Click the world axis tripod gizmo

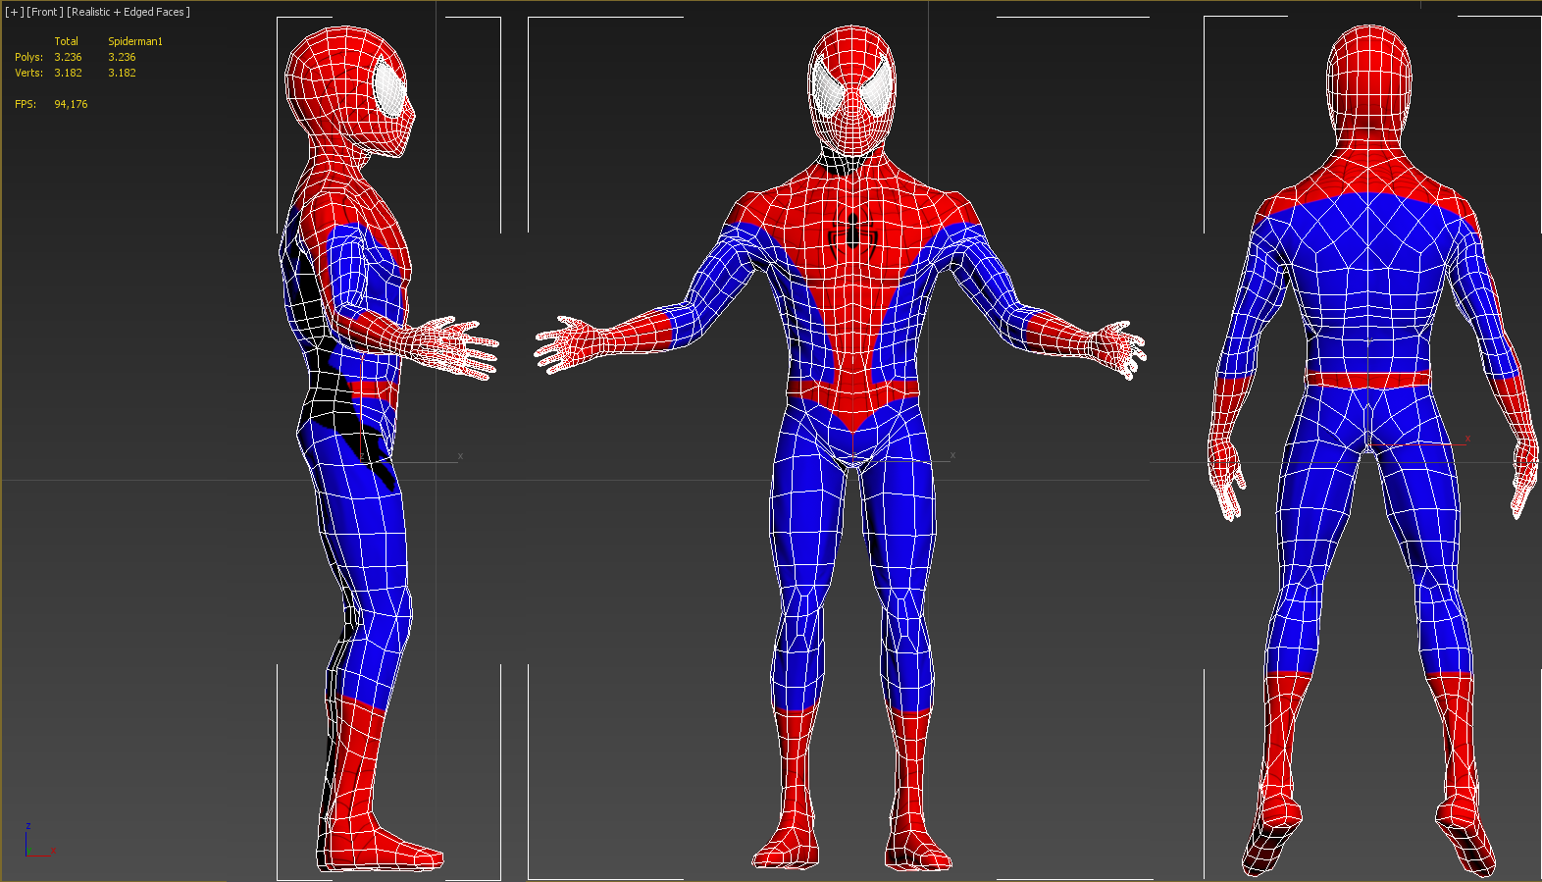[39, 842]
